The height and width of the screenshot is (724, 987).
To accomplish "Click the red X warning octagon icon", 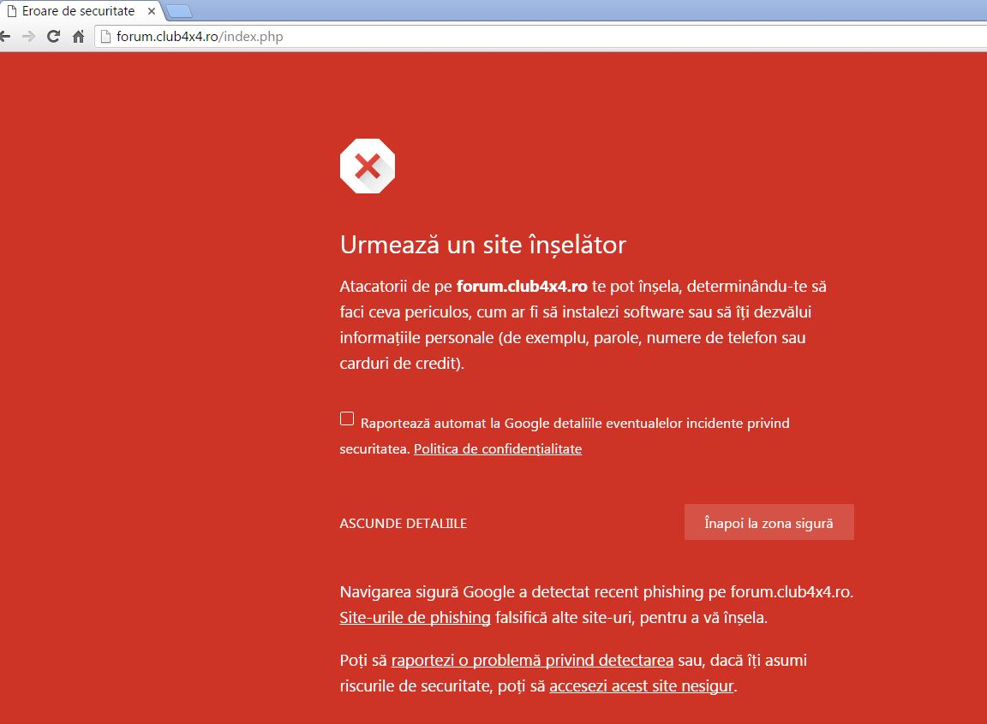I will pyautogui.click(x=367, y=166).
